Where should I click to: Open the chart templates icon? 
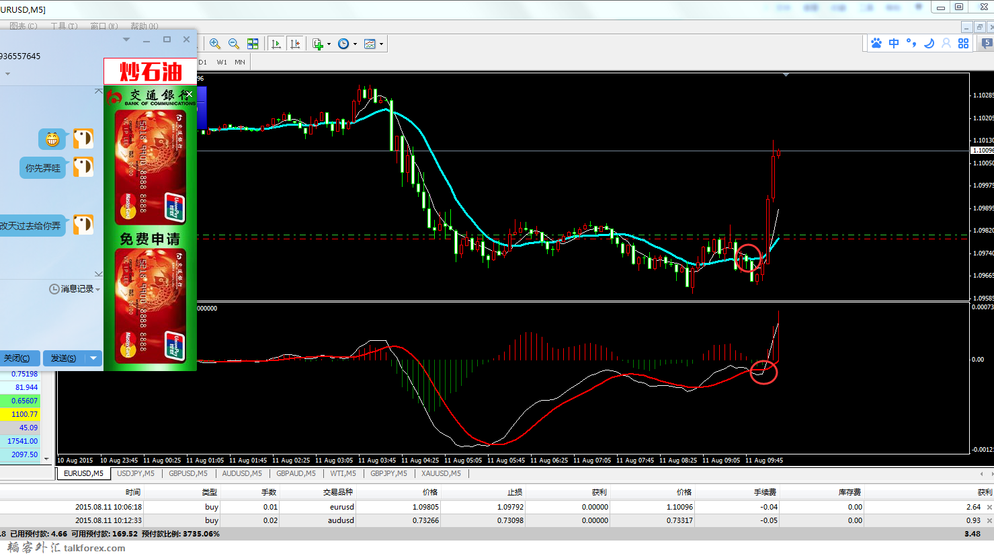tap(370, 44)
